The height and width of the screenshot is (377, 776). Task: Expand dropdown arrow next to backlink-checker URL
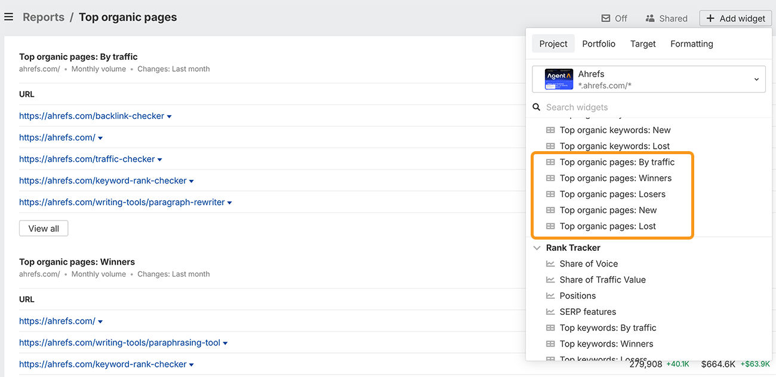tap(170, 117)
